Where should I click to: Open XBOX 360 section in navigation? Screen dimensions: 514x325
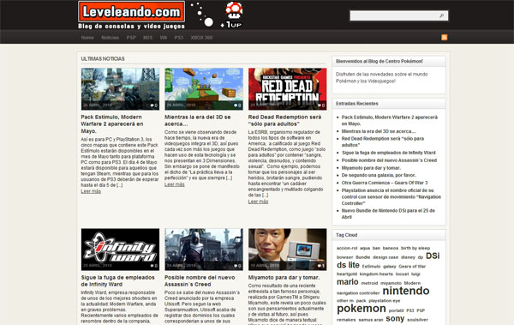click(x=201, y=38)
